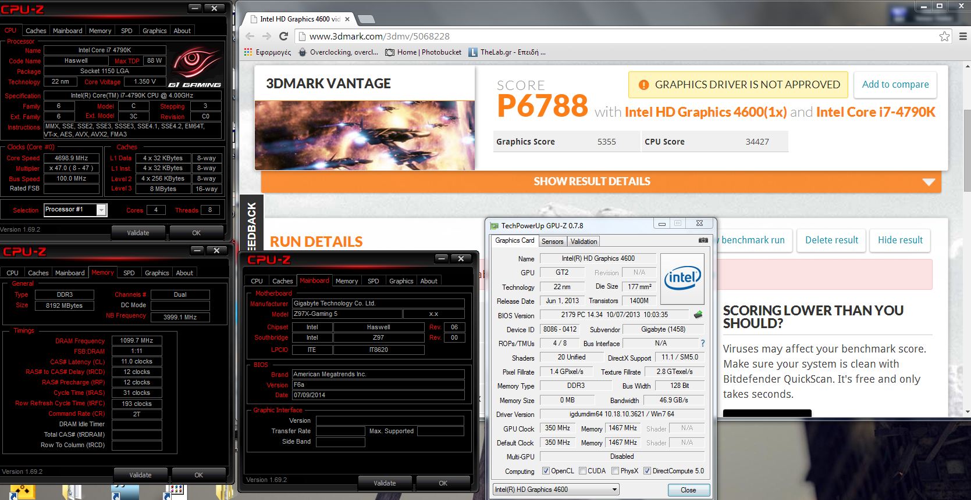Click the browser address bar URL
This screenshot has width=971, height=500.
pyautogui.click(x=379, y=36)
